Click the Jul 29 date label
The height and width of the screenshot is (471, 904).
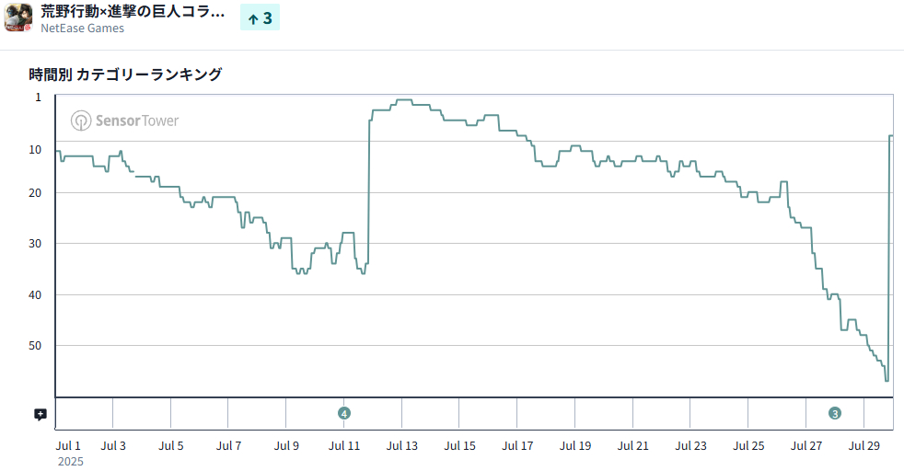[x=864, y=446]
